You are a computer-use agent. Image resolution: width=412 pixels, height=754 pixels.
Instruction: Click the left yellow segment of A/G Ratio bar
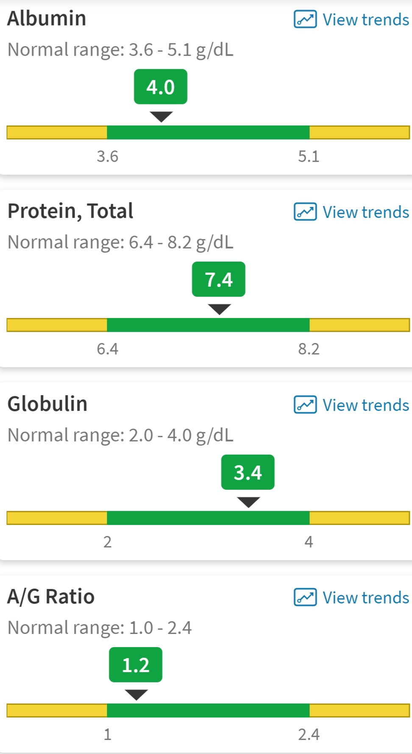(57, 710)
